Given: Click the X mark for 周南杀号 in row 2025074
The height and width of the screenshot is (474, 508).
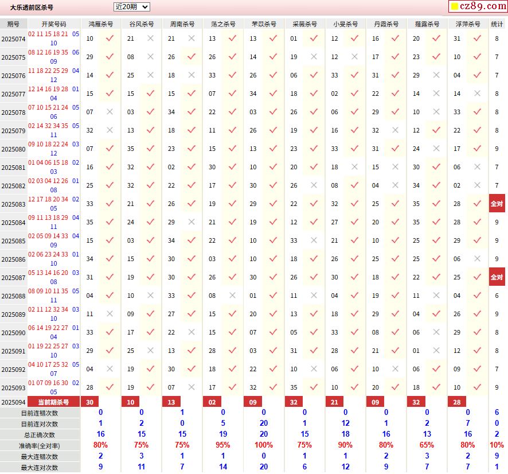Looking at the screenshot, I should [x=192, y=38].
